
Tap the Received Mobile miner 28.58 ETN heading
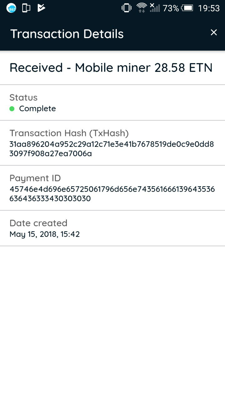click(111, 67)
